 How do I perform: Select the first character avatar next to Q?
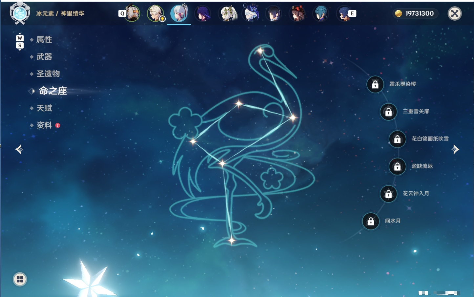coord(132,13)
